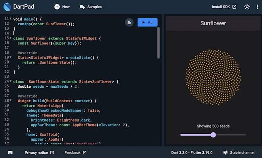Screen dimensions: 262x158
Task: Click '_SunflowerState()' on line 20
Action: 56,62
